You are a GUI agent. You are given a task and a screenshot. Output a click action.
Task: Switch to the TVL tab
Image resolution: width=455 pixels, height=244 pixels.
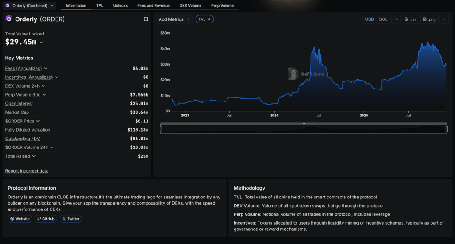click(100, 5)
